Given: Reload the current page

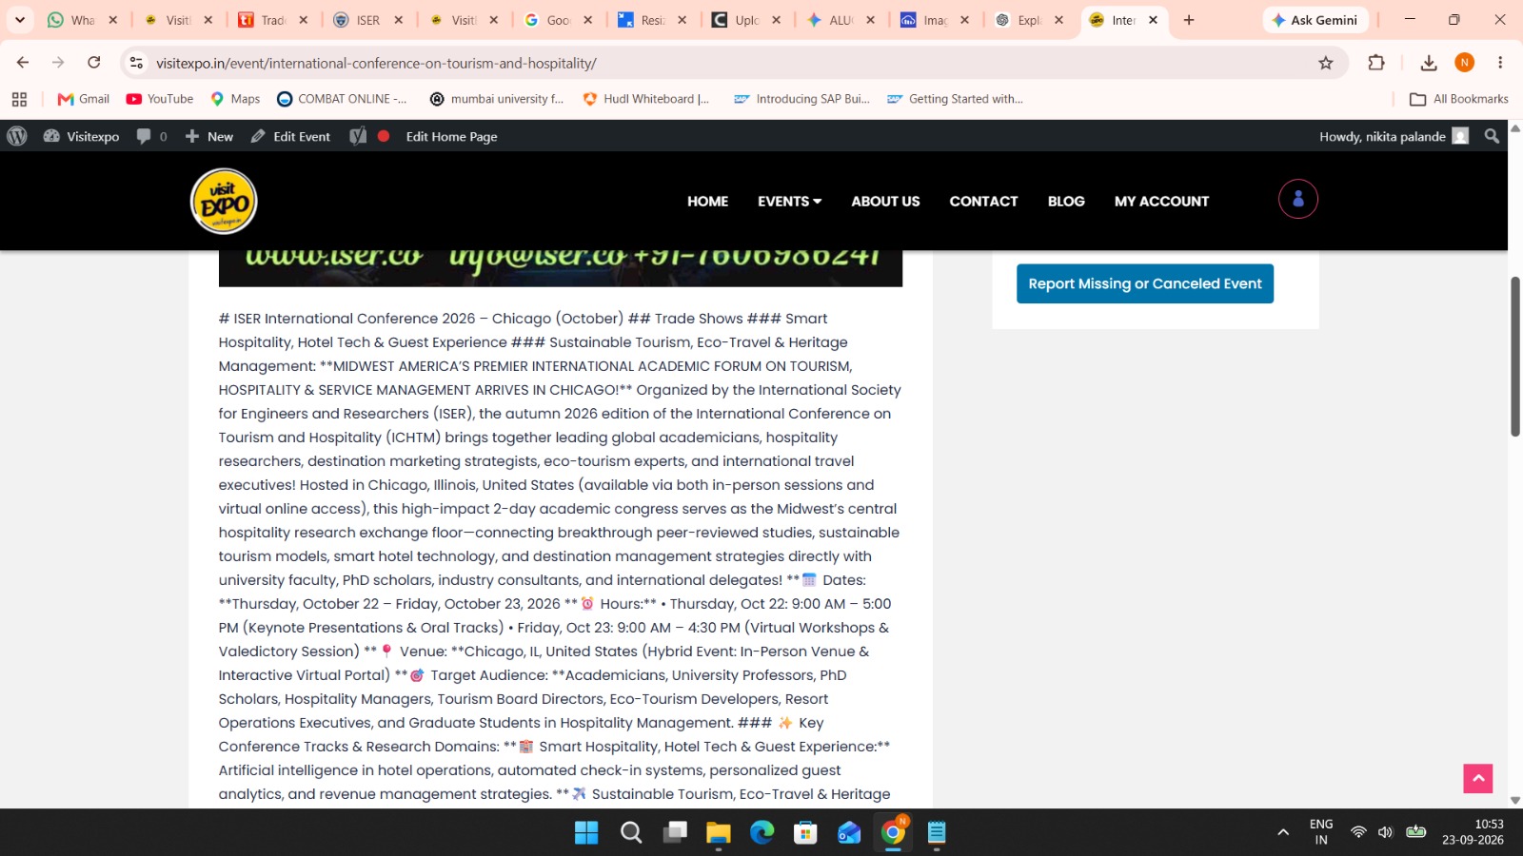Looking at the screenshot, I should coord(93,63).
